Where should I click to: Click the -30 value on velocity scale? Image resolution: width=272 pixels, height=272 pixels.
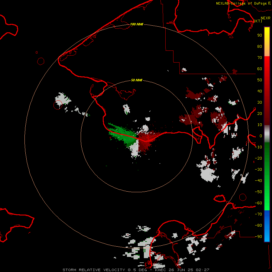point(258,170)
